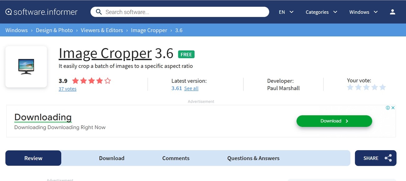Open the user account icon
The width and height of the screenshot is (406, 181).
[x=393, y=12]
